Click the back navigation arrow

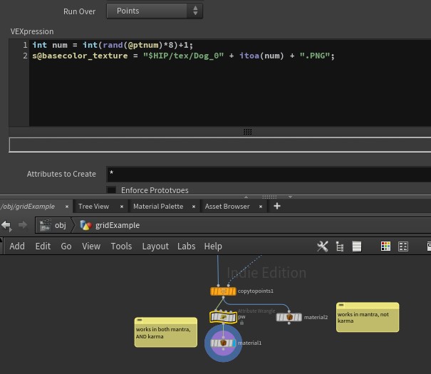point(6,225)
